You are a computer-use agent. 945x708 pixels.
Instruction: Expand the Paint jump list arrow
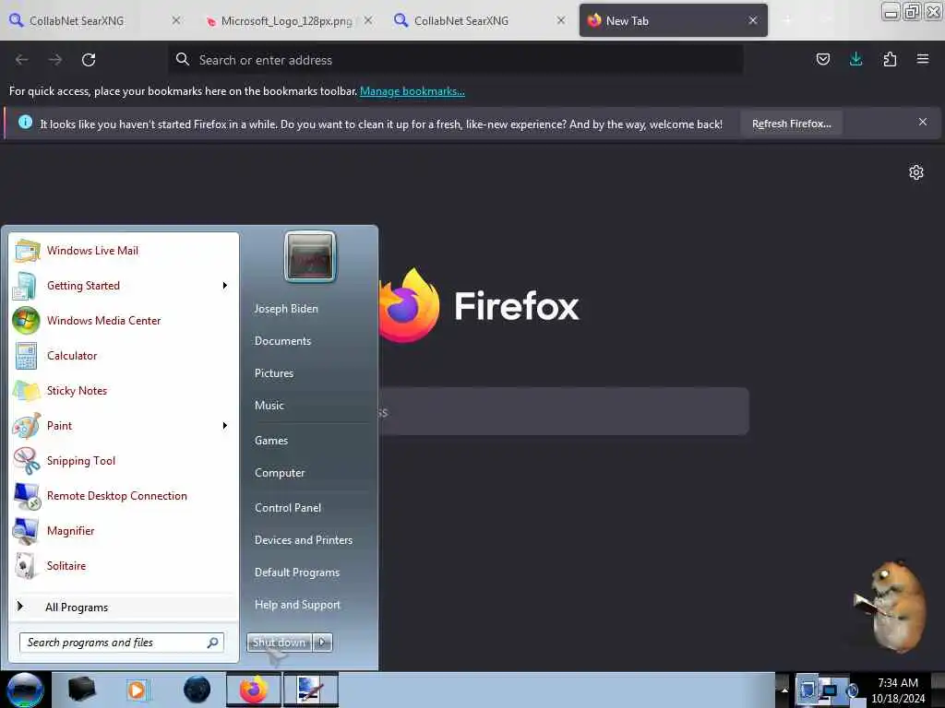point(225,426)
